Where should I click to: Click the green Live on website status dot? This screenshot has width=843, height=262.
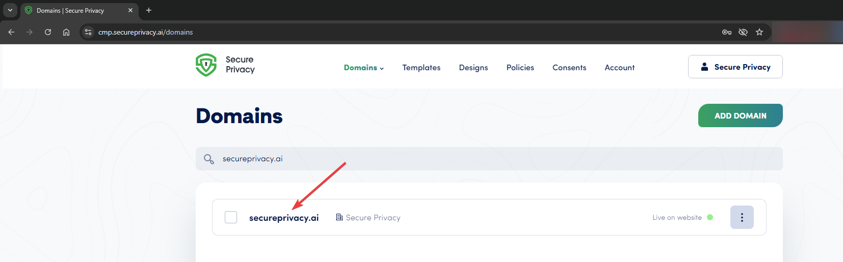coord(710,217)
